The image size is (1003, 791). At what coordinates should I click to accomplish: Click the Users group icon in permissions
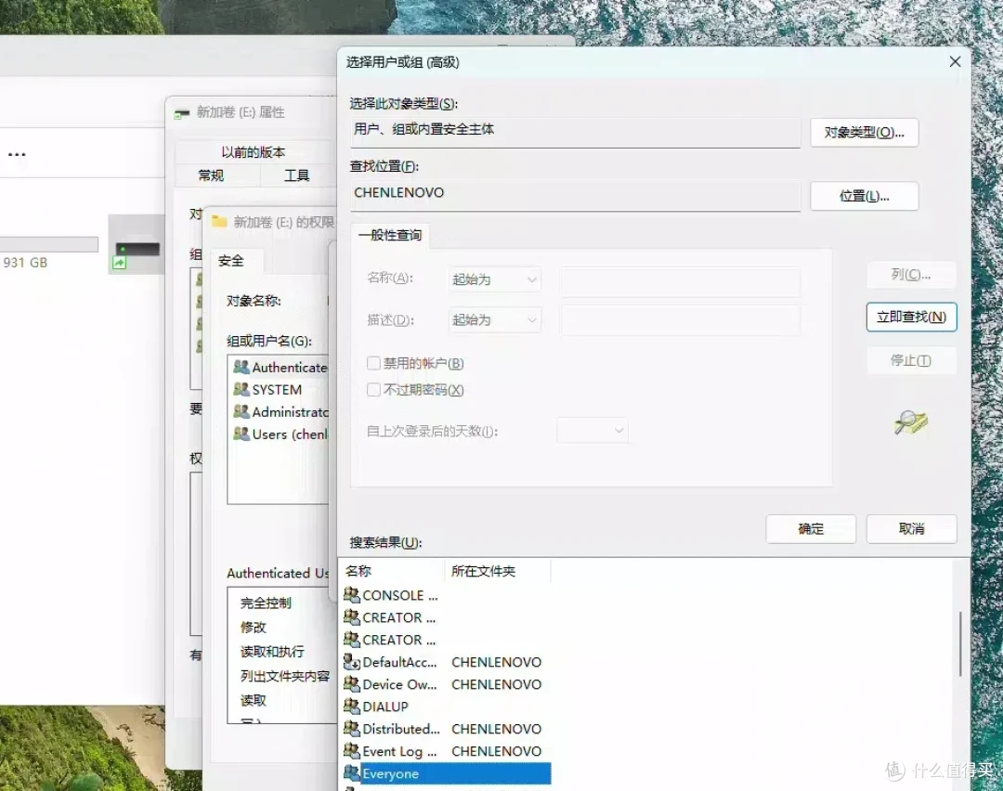point(241,434)
